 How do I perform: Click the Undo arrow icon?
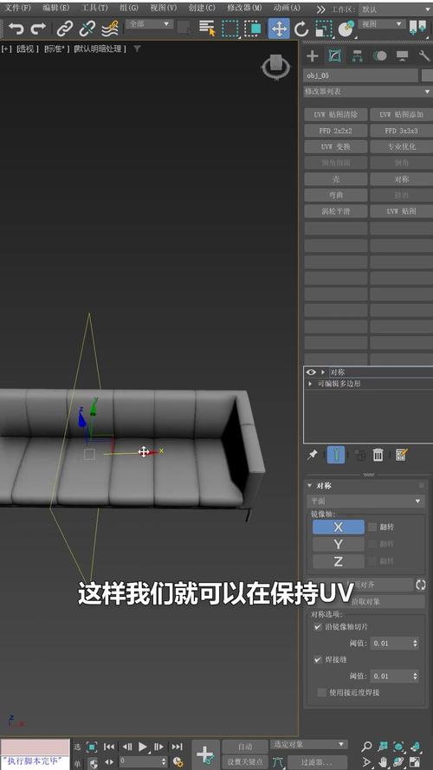16,29
